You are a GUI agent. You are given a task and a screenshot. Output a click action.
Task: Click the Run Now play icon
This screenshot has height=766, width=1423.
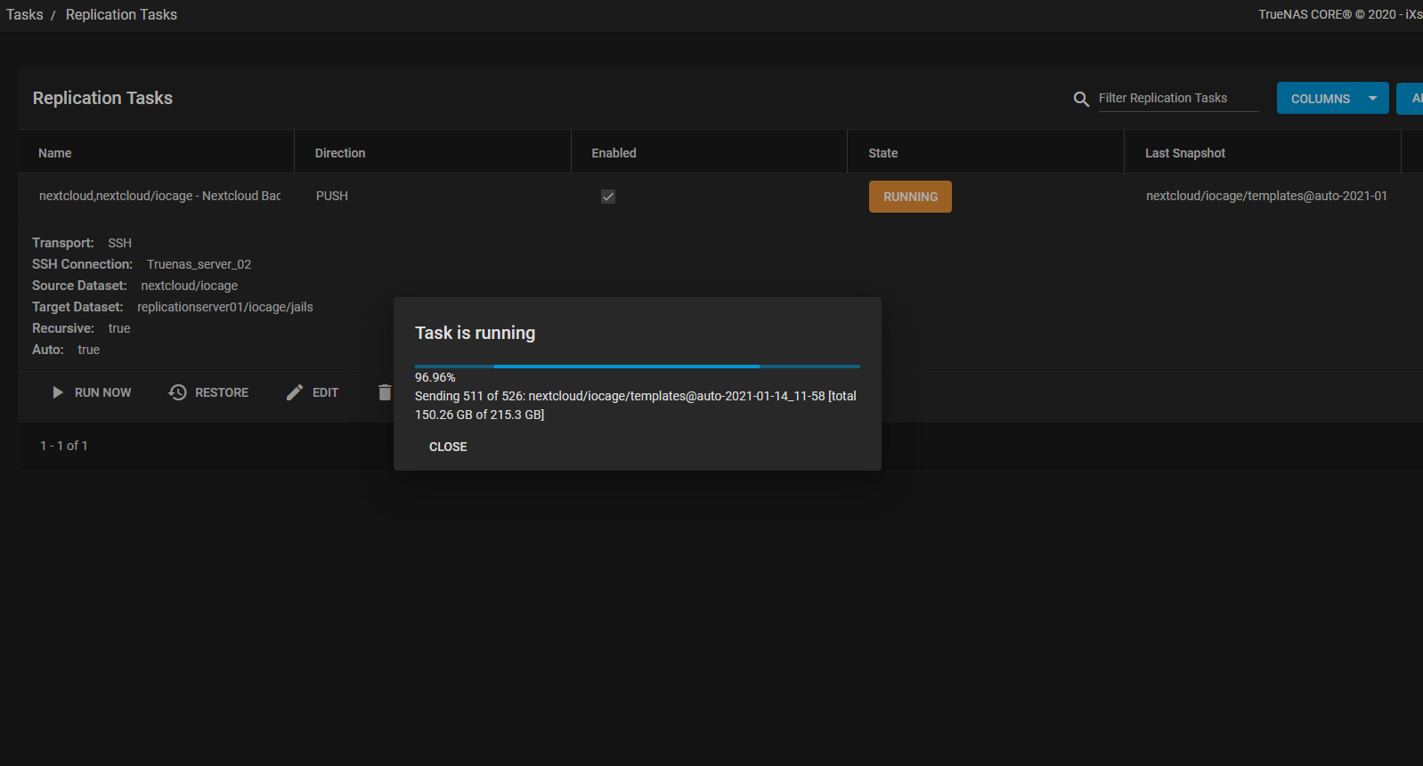[x=58, y=392]
